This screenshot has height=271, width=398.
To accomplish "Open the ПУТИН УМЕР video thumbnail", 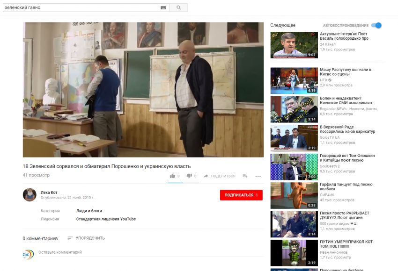I will (294, 253).
